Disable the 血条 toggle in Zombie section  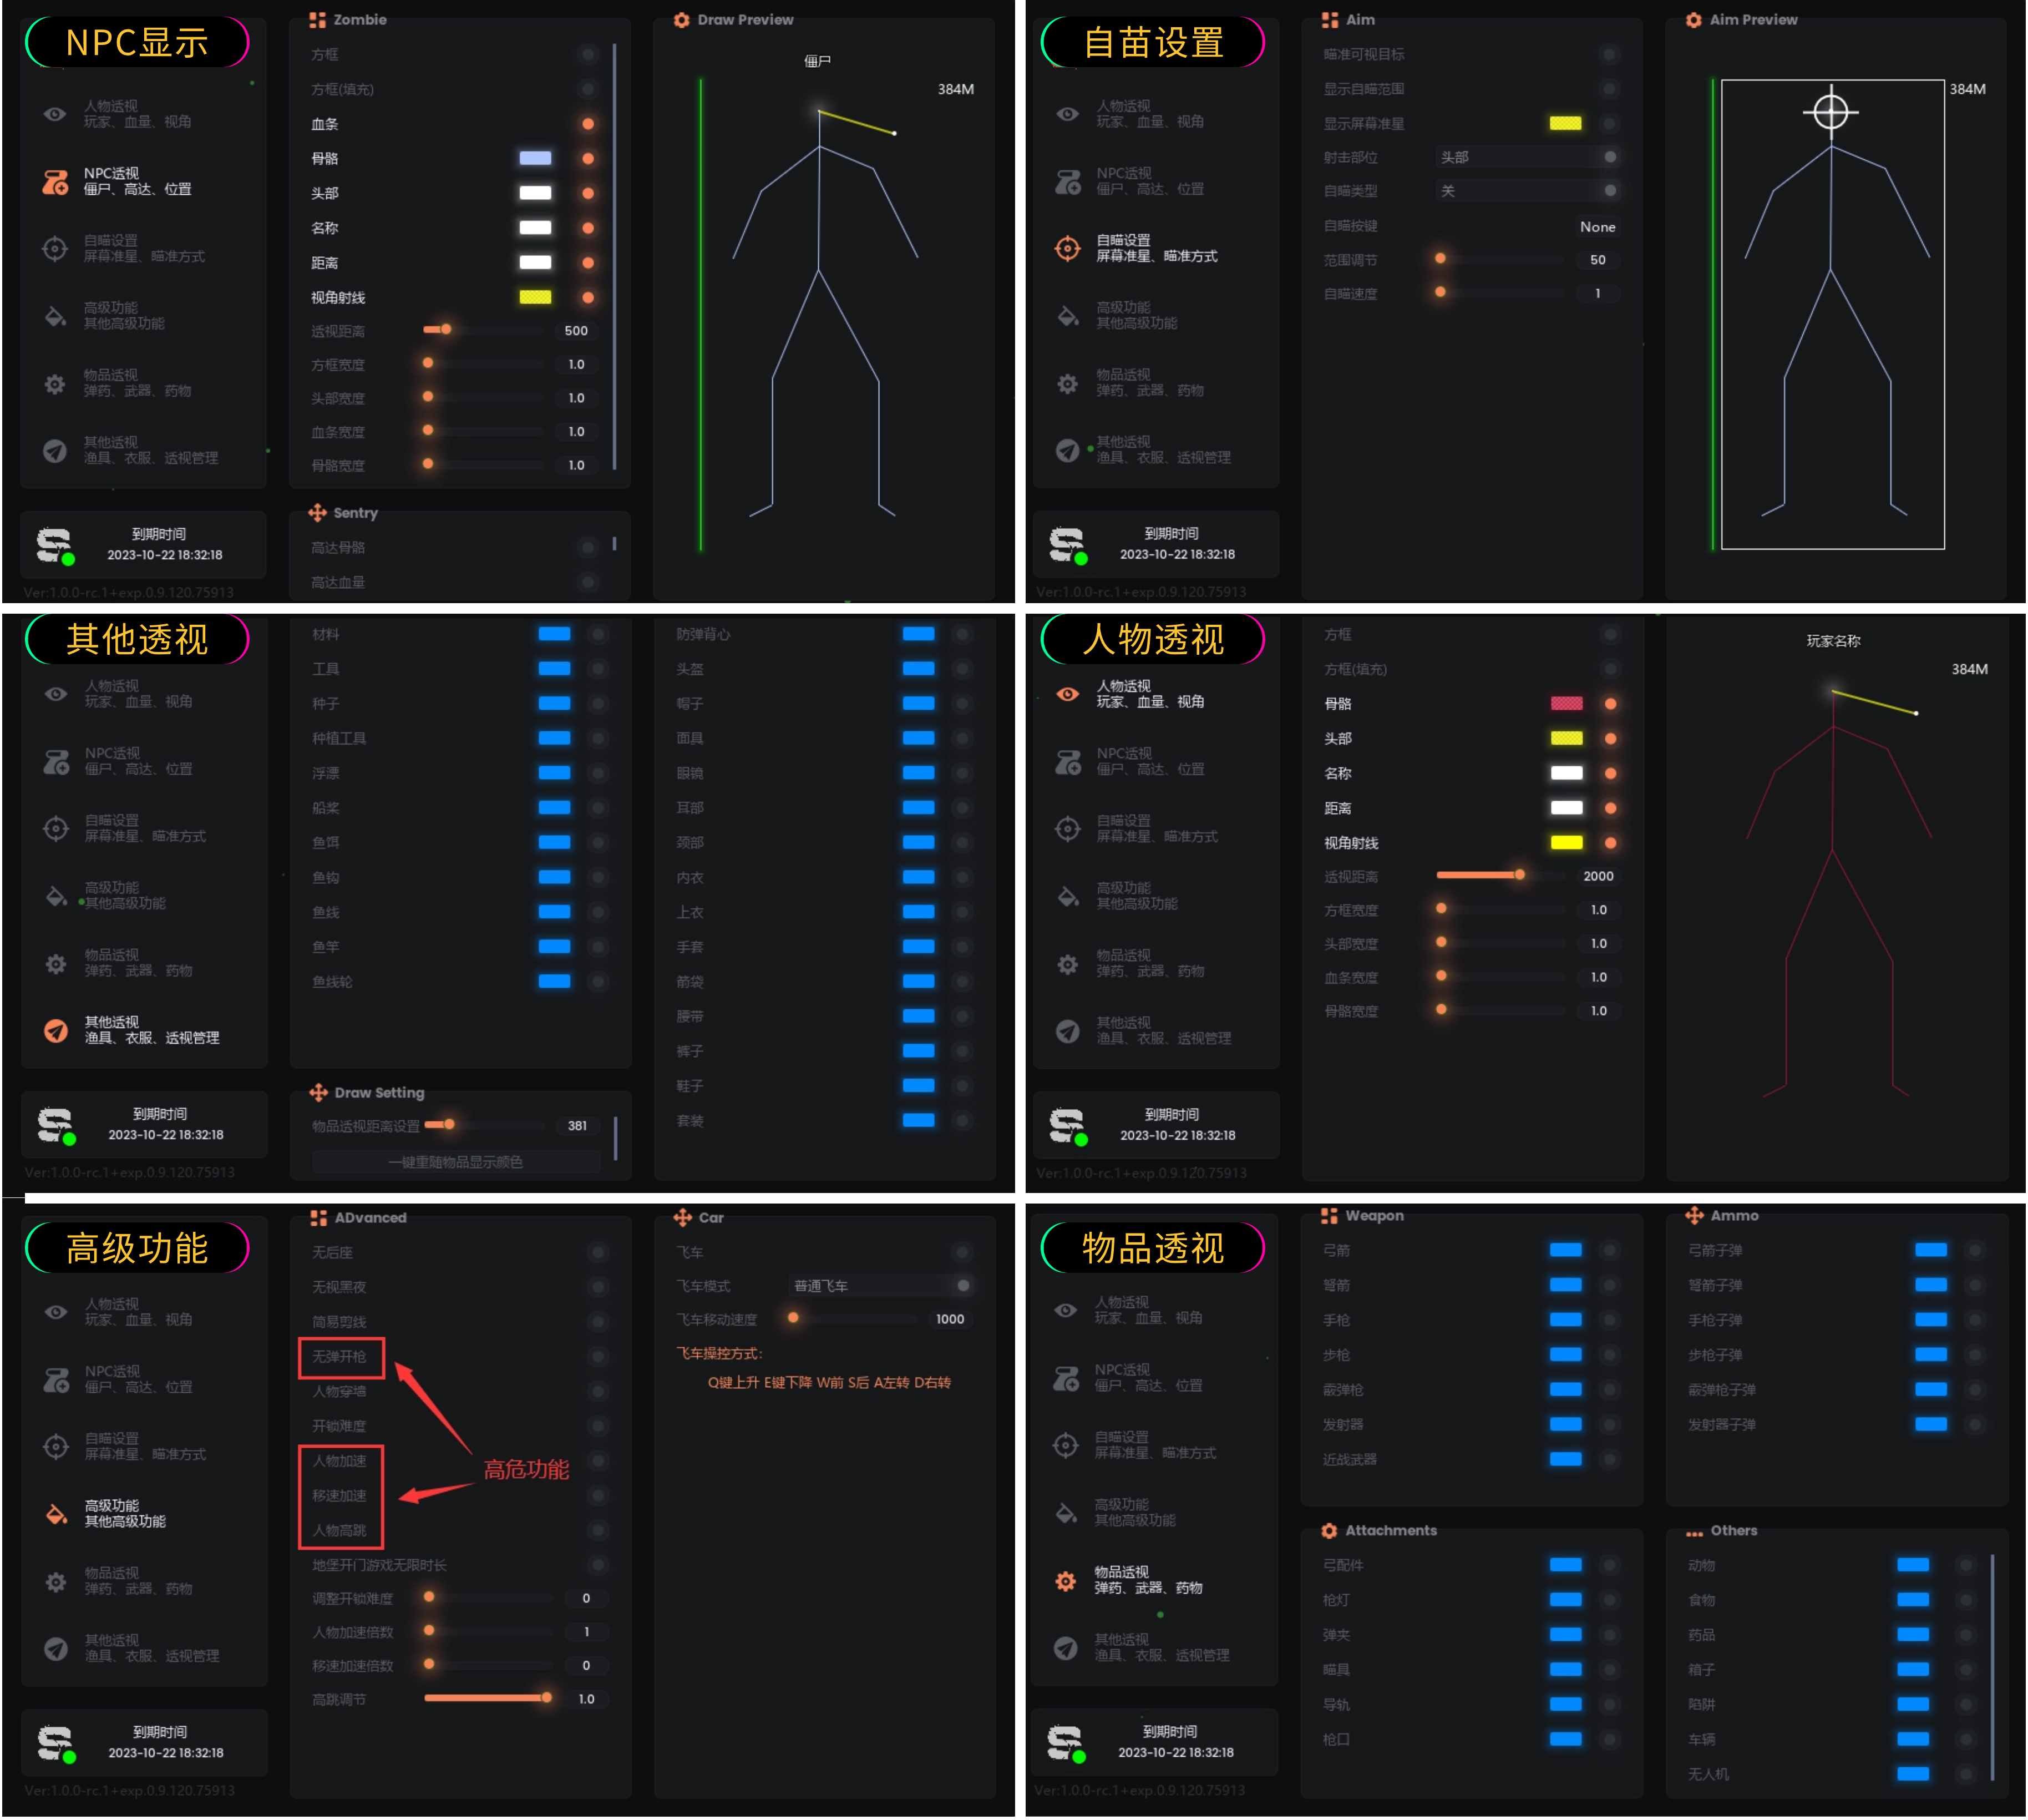click(x=588, y=124)
